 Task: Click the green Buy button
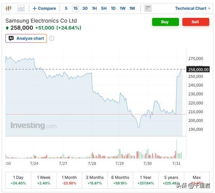(x=165, y=22)
